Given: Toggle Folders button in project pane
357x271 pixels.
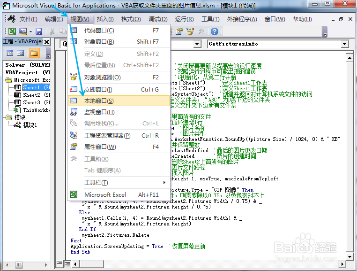Looking at the screenshot, I should [x=34, y=53].
